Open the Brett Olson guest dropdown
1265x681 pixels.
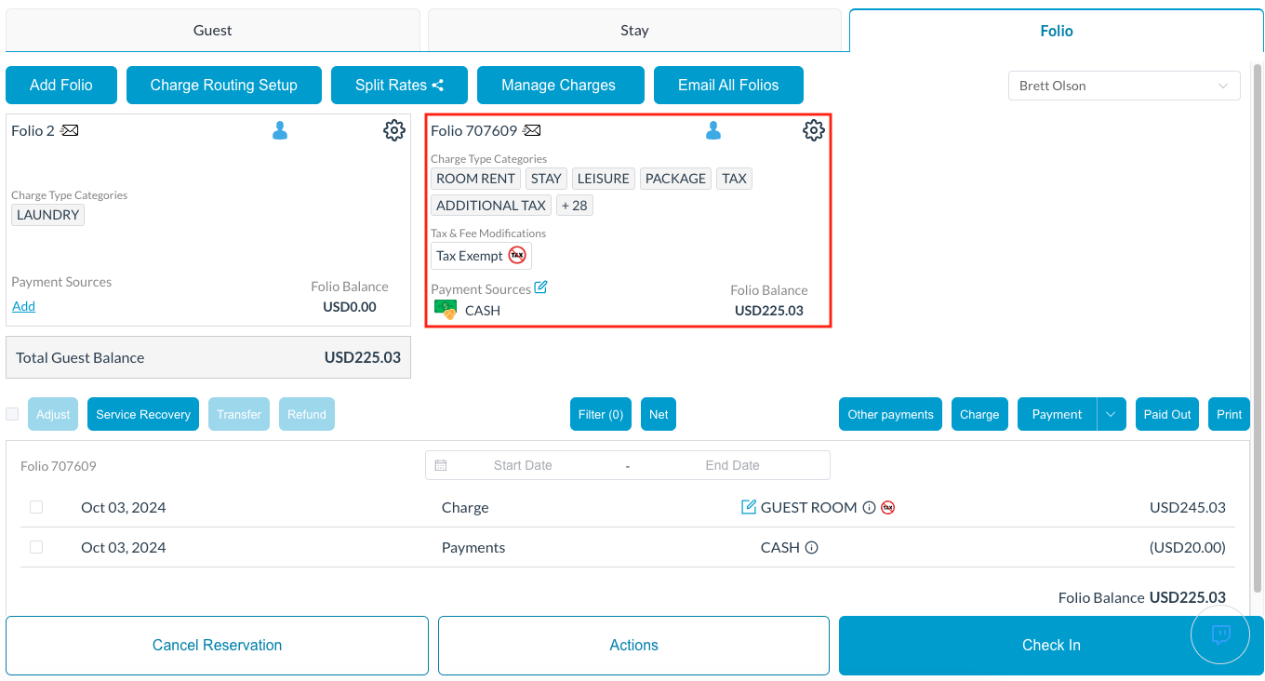(1124, 86)
